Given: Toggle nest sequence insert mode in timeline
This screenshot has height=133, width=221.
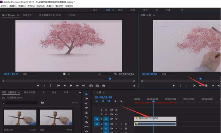Looking at the screenshot, I should [97, 101].
